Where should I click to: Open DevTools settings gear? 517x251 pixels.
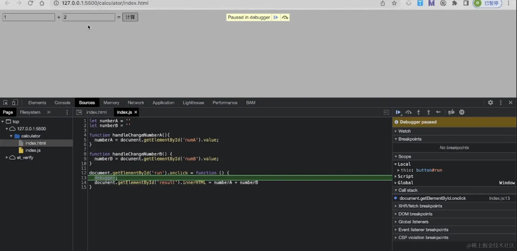[490, 103]
